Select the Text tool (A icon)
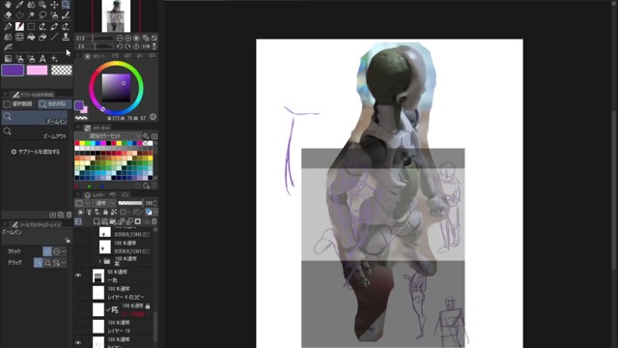The image size is (618, 348). click(x=42, y=59)
